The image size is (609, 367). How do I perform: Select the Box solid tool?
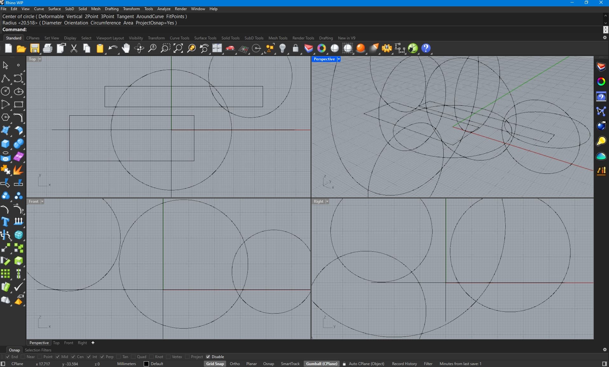5,144
